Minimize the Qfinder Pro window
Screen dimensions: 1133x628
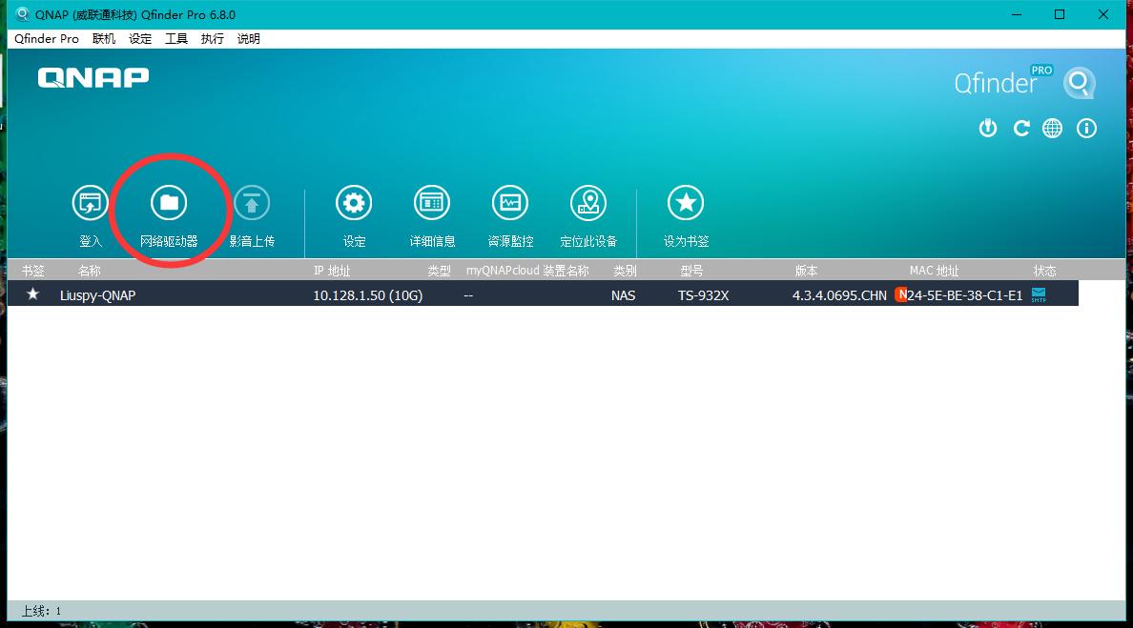coord(1017,14)
